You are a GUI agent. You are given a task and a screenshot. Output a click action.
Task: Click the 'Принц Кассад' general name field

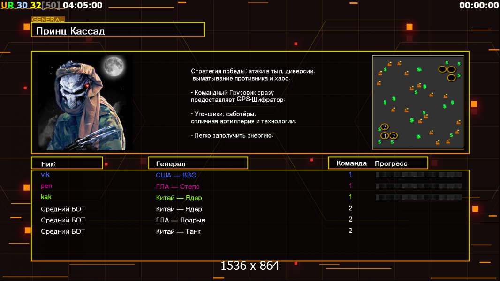pos(118,30)
